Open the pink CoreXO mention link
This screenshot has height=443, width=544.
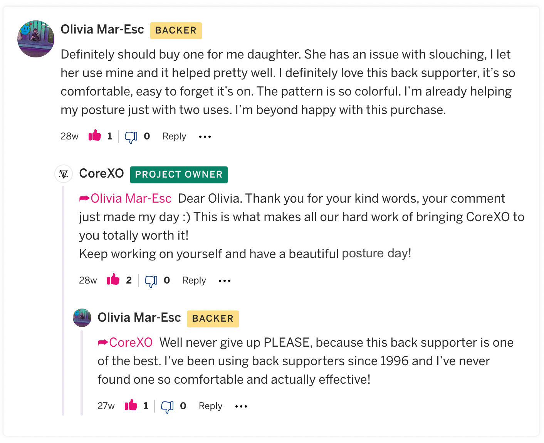(x=131, y=342)
